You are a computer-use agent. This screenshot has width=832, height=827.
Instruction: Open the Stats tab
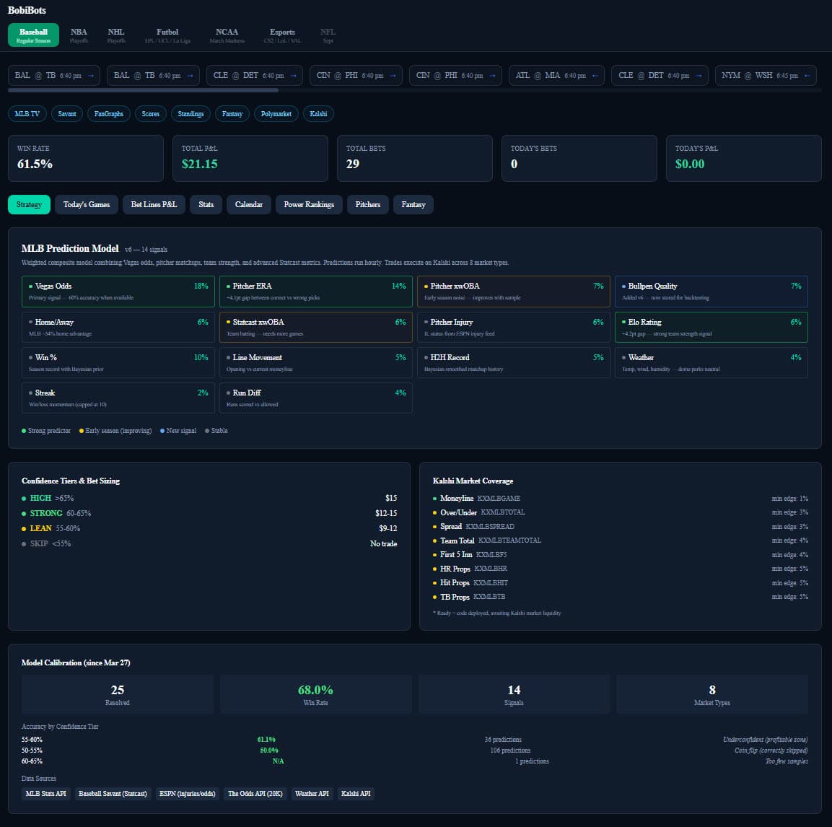click(x=206, y=204)
